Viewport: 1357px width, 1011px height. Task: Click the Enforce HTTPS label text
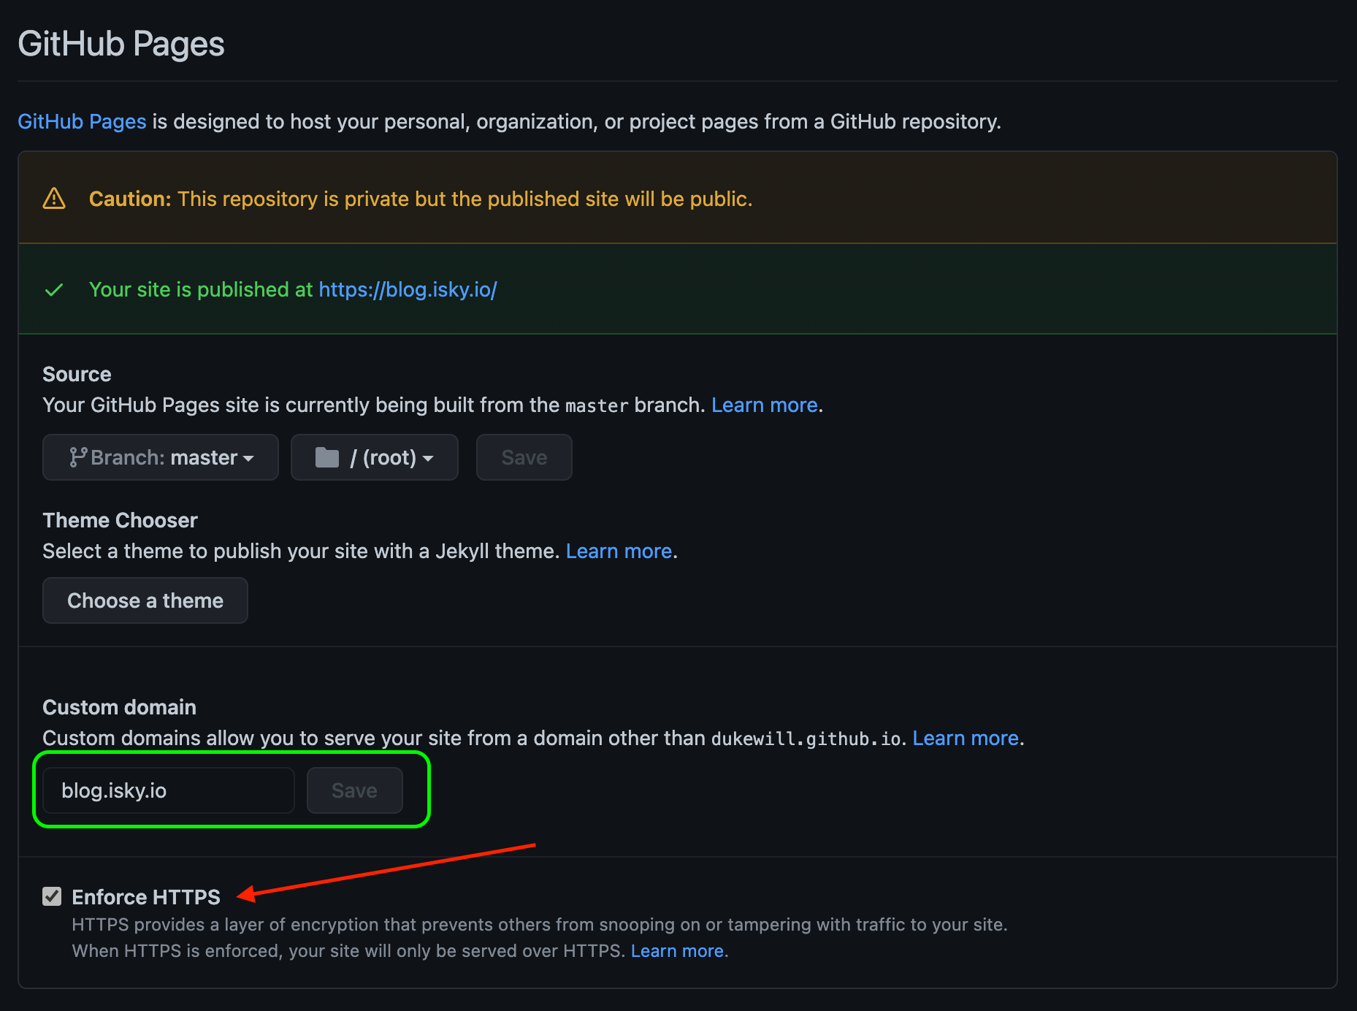click(x=146, y=897)
